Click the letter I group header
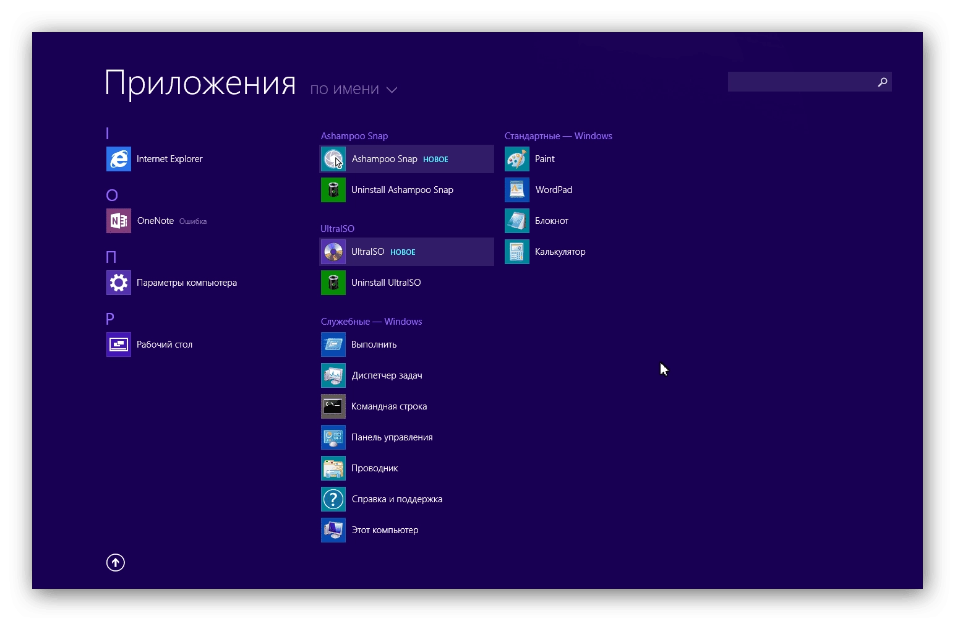The image size is (955, 621). (108, 133)
